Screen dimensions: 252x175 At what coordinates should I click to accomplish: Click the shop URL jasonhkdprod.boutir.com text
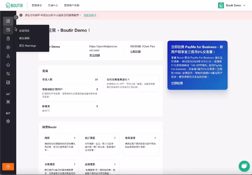pyautogui.click(x=103, y=48)
